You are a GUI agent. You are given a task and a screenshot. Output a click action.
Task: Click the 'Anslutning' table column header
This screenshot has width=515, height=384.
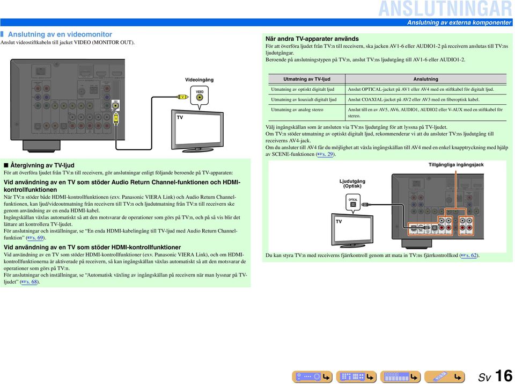click(x=425, y=79)
